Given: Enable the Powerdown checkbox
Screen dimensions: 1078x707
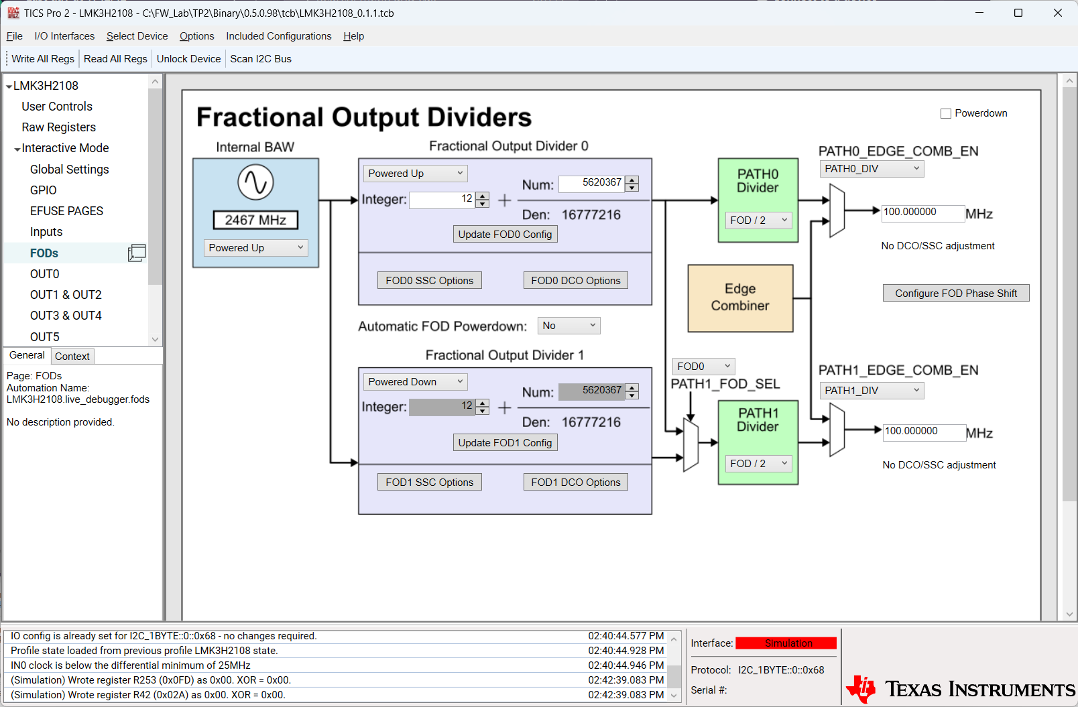Looking at the screenshot, I should point(946,114).
